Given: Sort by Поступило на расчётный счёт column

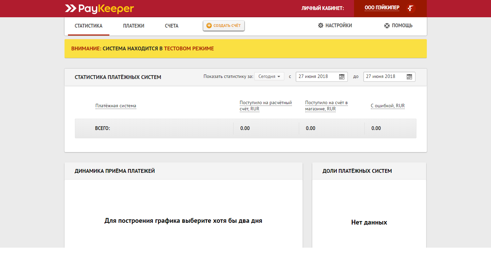Looking at the screenshot, I should (x=265, y=106).
